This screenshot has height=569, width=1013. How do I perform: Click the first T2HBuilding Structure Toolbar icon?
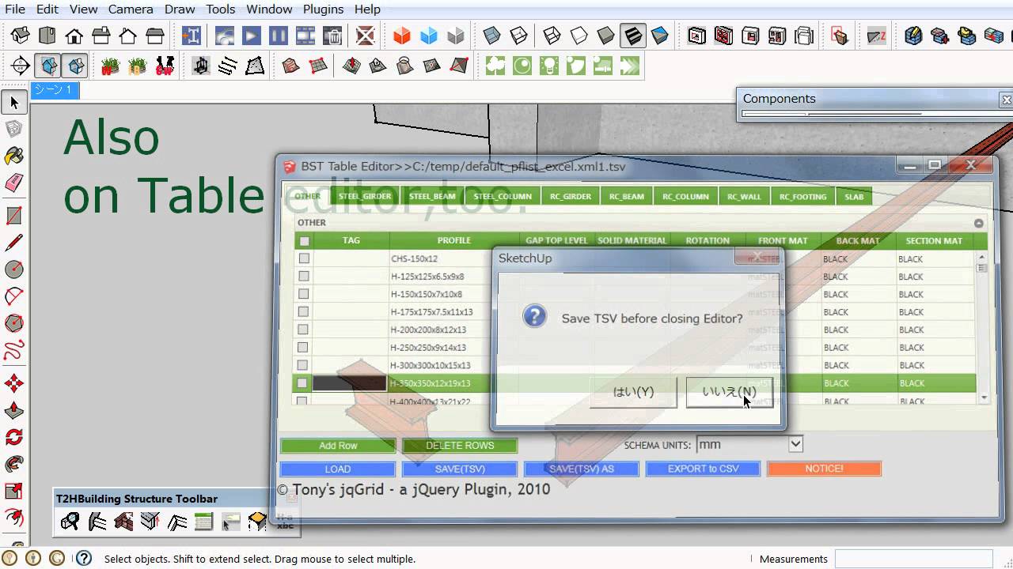click(x=70, y=521)
